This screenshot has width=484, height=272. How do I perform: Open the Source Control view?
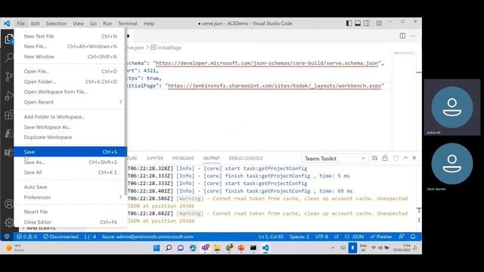[9, 76]
